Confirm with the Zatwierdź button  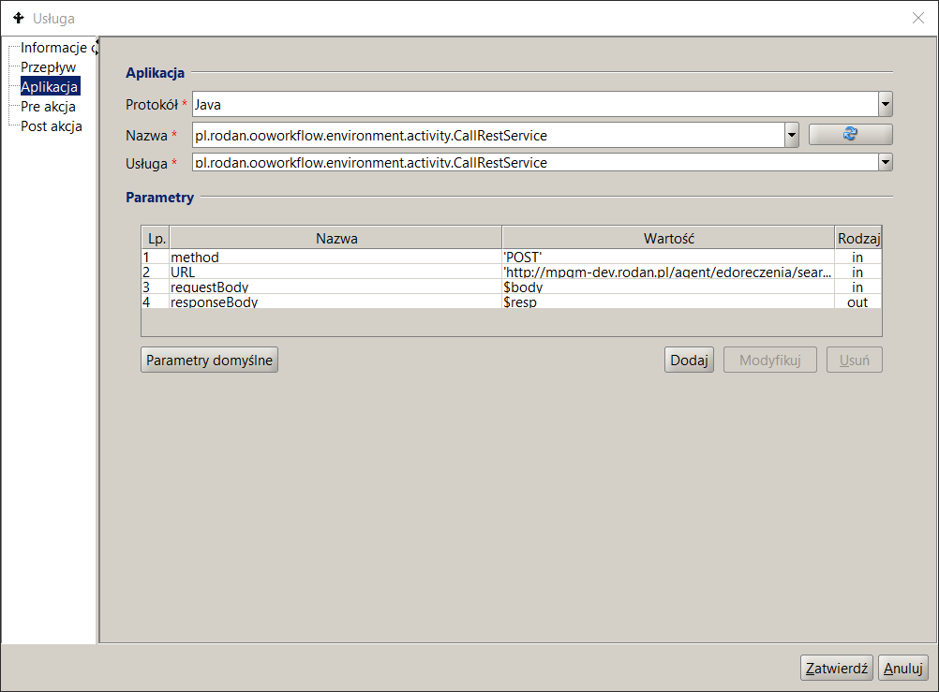coord(837,668)
